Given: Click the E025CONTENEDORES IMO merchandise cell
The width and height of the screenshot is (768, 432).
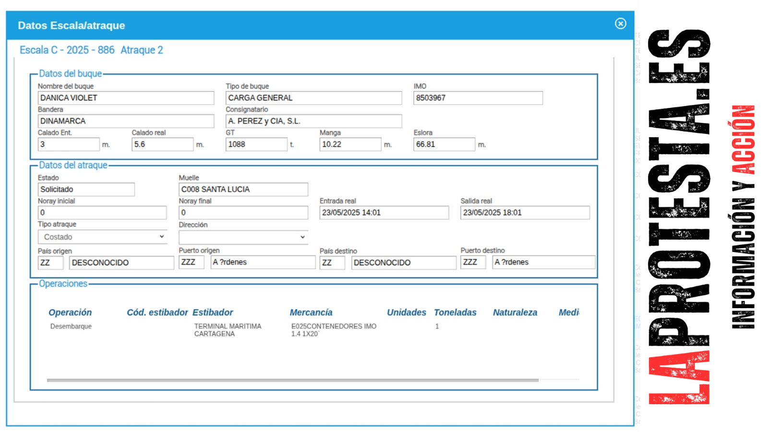Looking at the screenshot, I should [x=334, y=330].
